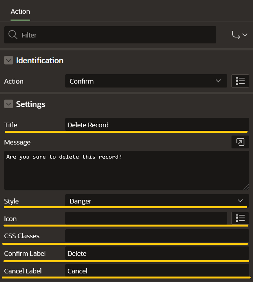Viewport: 253px width, 282px height.
Task: Click the Confirm Label field
Action: coord(156,253)
